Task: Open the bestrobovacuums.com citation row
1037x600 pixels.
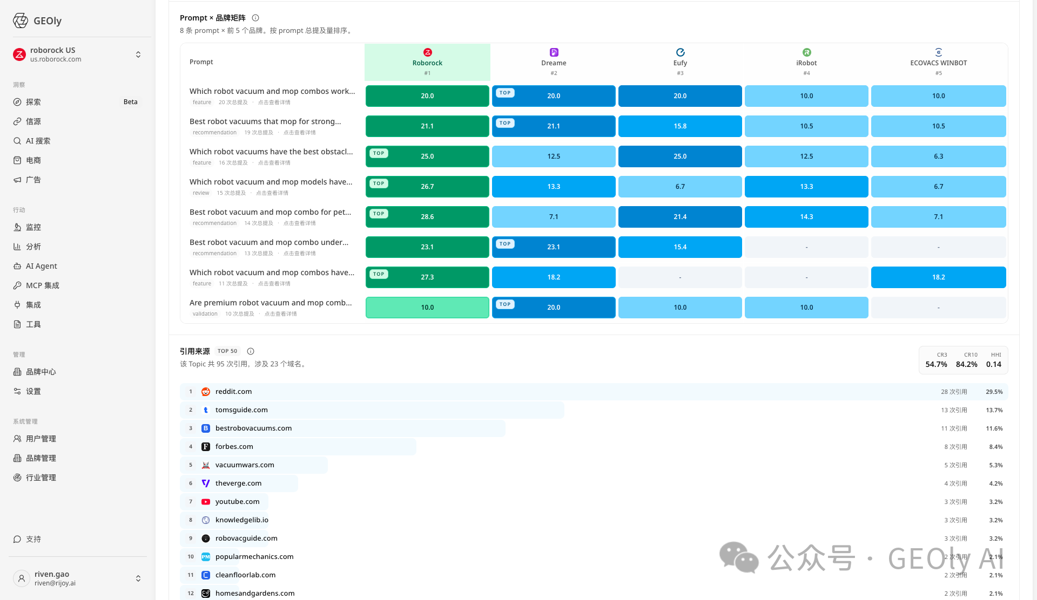Action: 594,428
